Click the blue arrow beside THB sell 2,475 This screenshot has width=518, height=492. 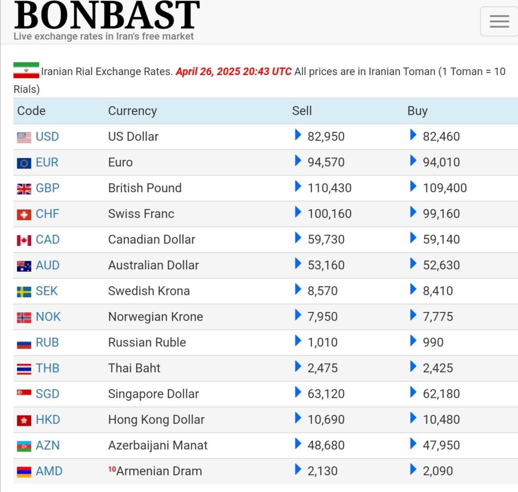[x=298, y=367]
